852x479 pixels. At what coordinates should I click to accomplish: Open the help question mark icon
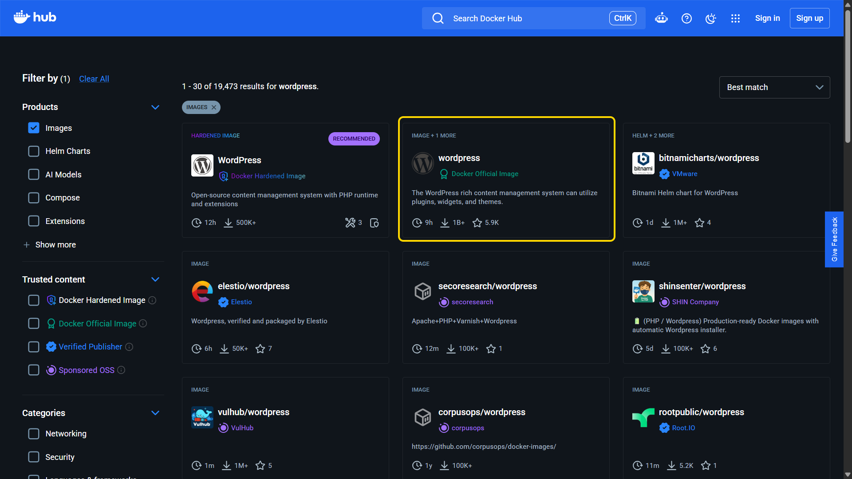point(686,18)
